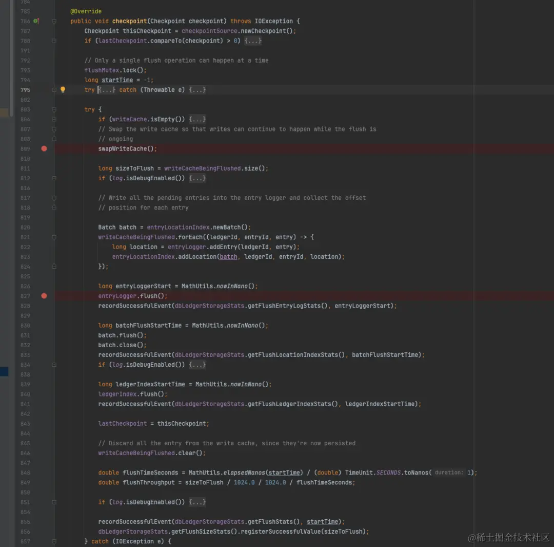Click getFlushEntryLogStats() call
The image size is (554, 547).
click(288, 306)
